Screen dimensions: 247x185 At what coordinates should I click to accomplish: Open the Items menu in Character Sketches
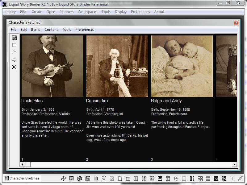[x=36, y=30]
